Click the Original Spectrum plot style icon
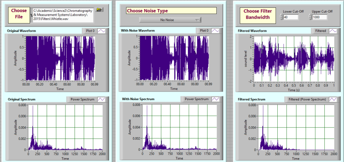This screenshot has width=344, height=162. (x=101, y=99)
